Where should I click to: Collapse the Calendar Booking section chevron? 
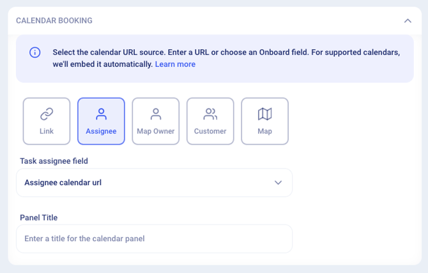tap(408, 20)
